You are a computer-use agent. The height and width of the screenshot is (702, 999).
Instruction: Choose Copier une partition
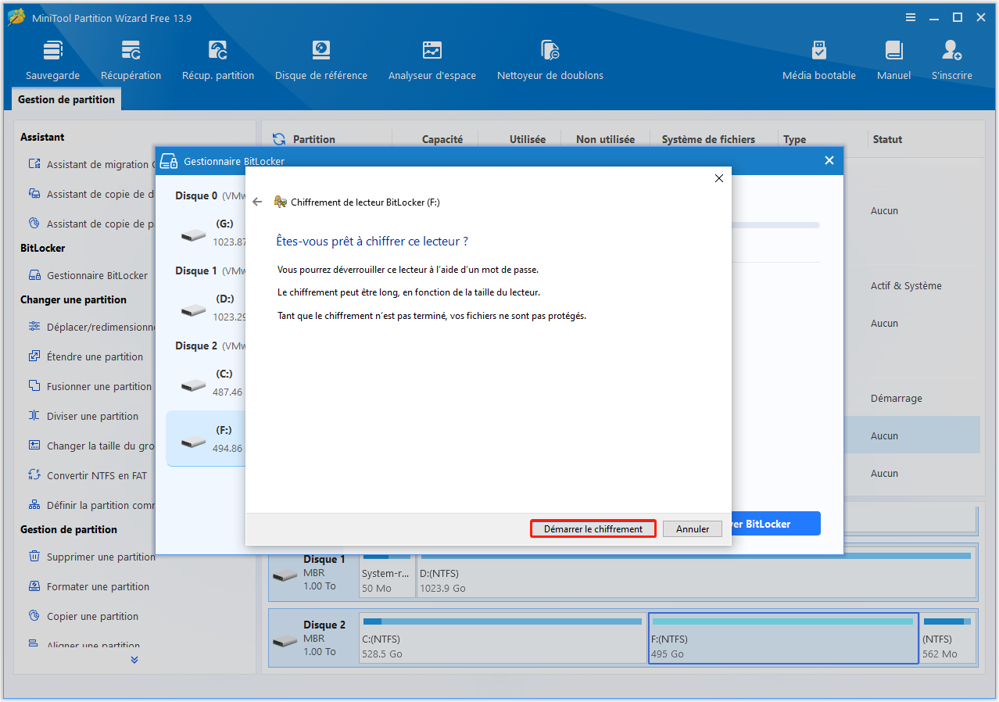(83, 616)
